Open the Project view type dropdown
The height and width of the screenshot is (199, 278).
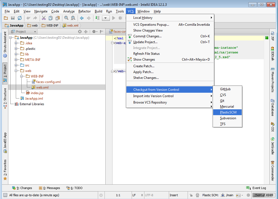[x=23, y=32]
